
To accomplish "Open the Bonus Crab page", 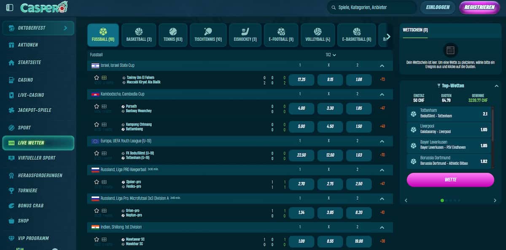I will (30, 205).
